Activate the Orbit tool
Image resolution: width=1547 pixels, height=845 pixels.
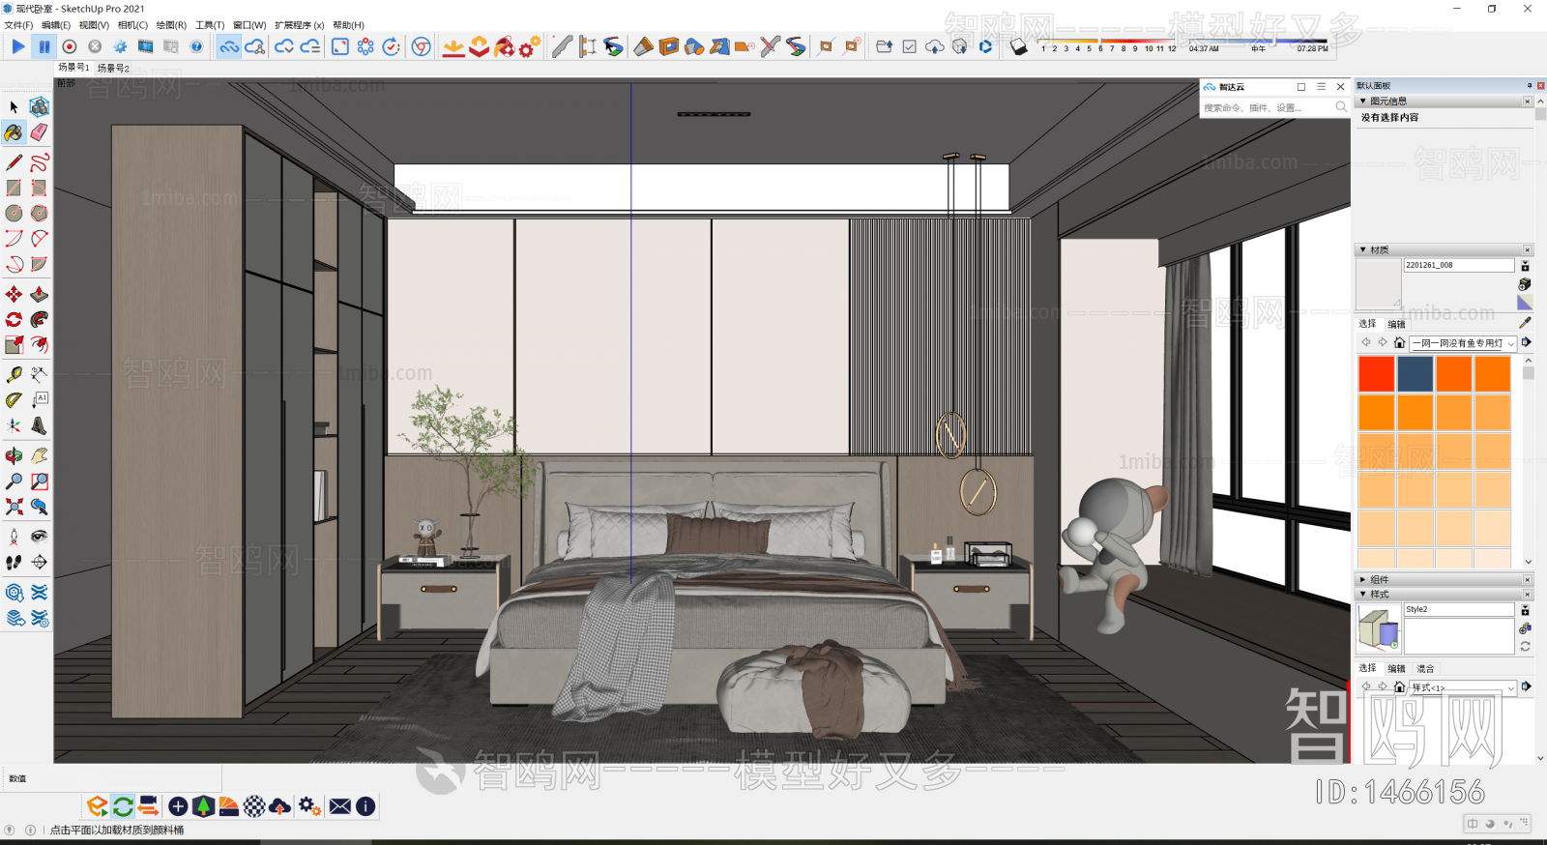point(14,455)
